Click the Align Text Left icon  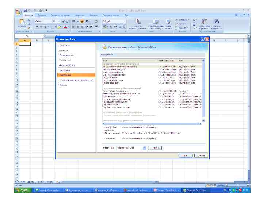pos(73,27)
